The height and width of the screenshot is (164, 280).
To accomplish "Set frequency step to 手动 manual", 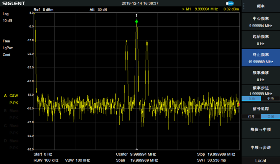I will pyautogui.click(x=270, y=98).
